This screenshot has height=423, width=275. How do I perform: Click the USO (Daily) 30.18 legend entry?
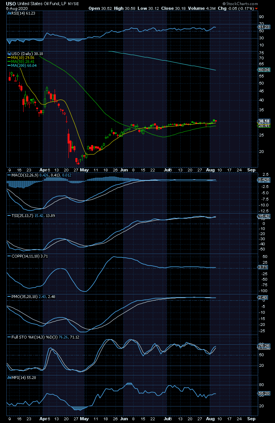(x=27, y=54)
